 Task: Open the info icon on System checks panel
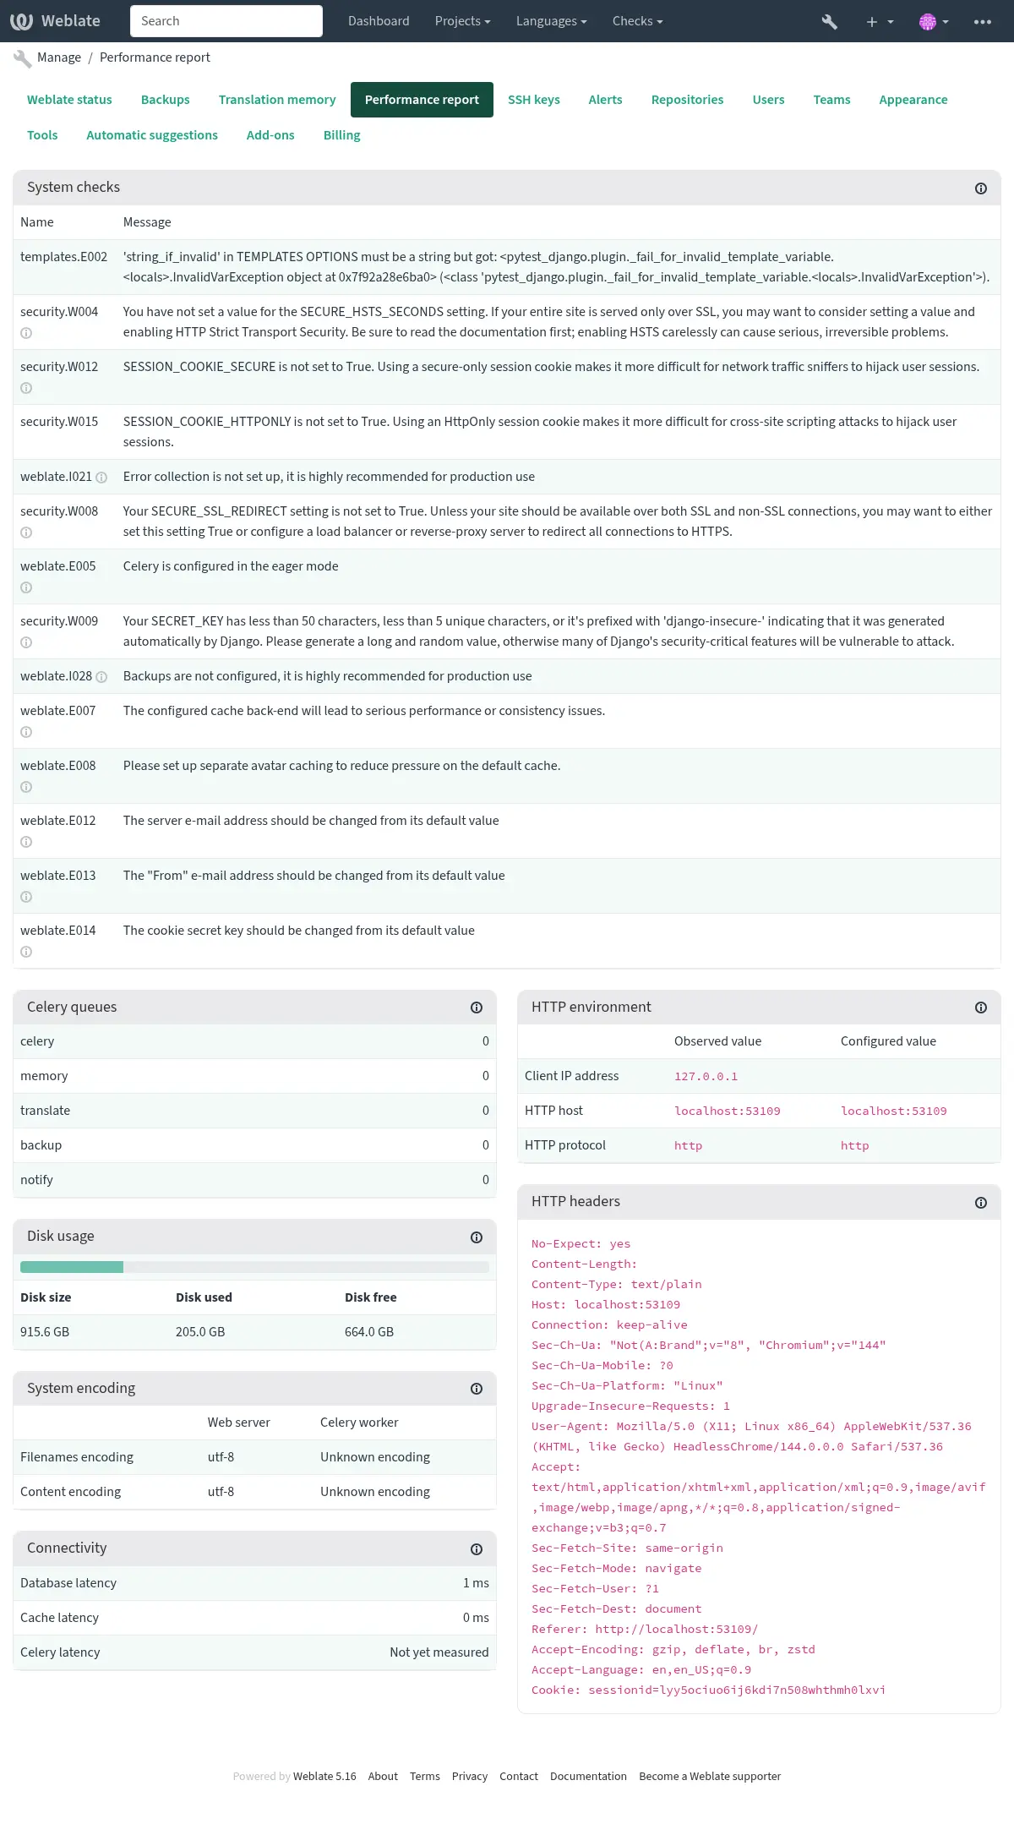983,189
